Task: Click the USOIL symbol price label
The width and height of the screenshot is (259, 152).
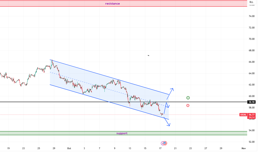Action: pos(243,115)
